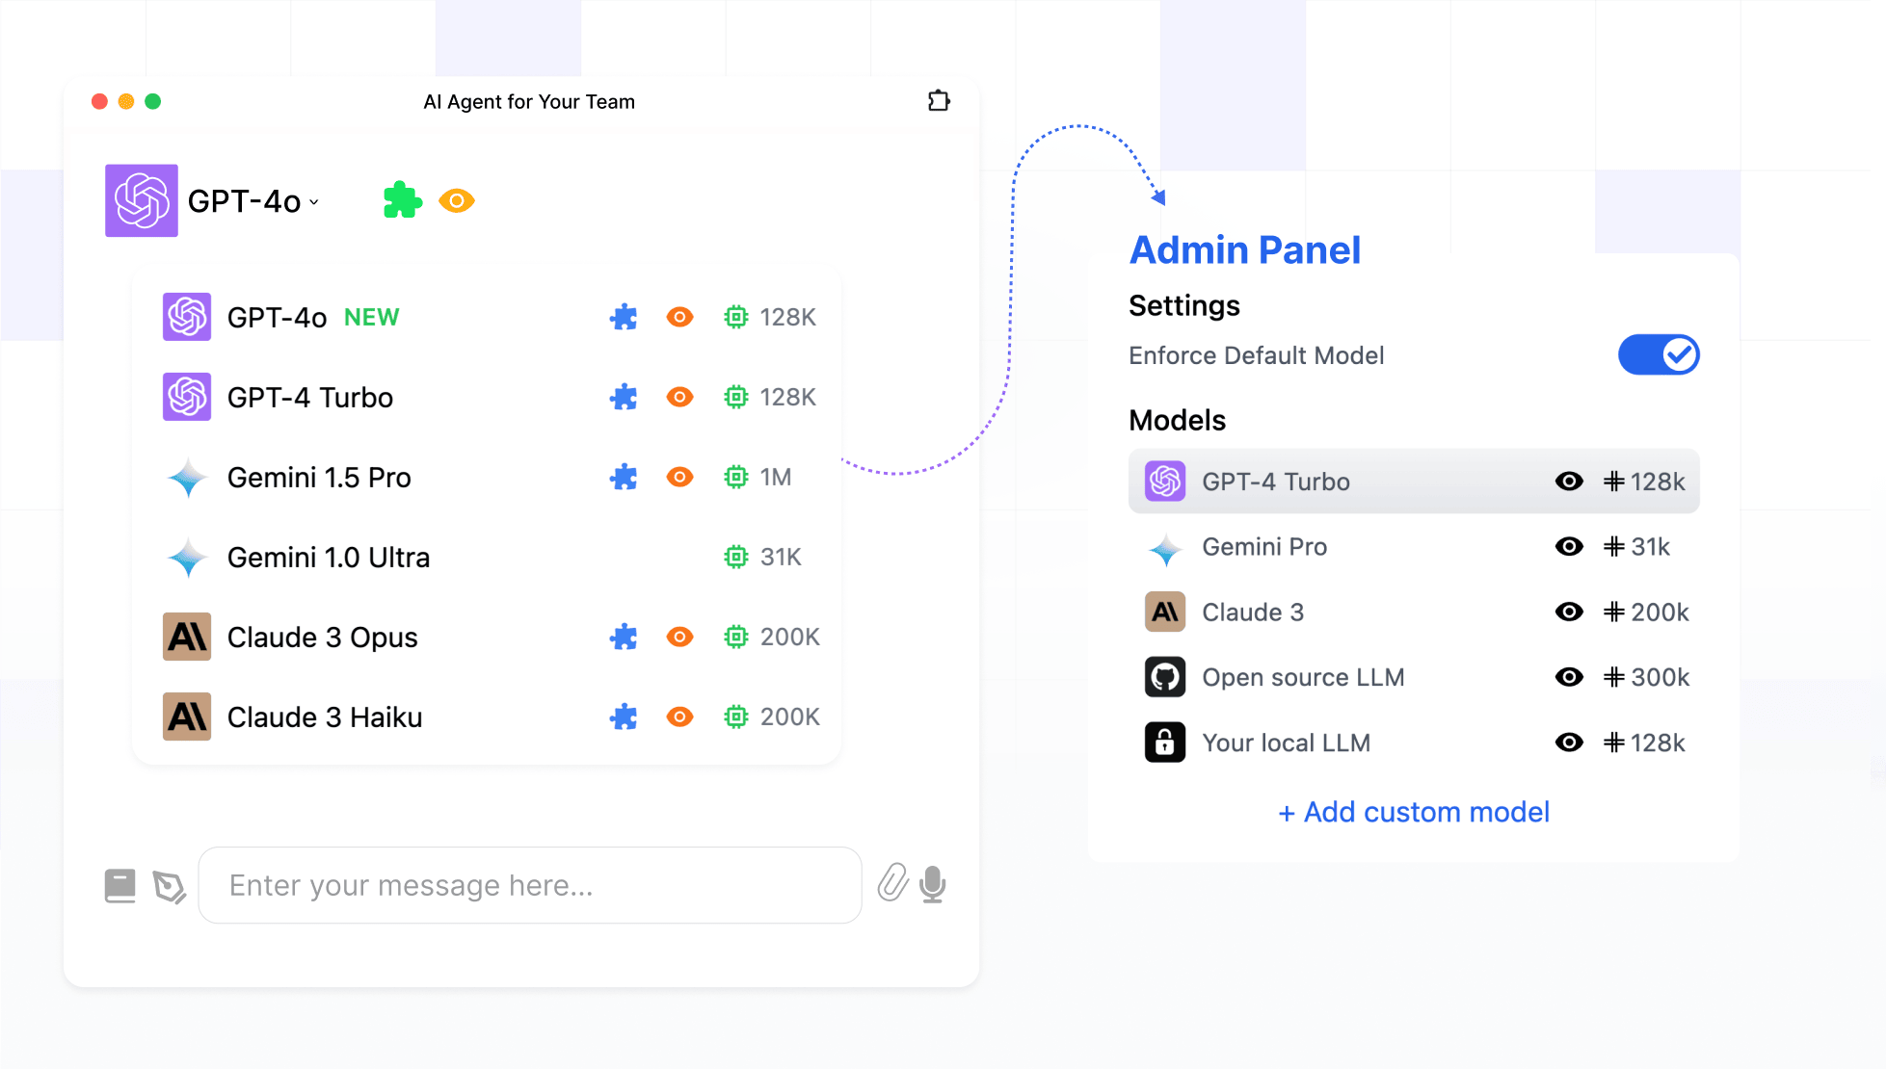Viewport: 1887px width, 1069px height.
Task: Click the orange eye icon for GPT-4o row
Action: [x=680, y=317]
